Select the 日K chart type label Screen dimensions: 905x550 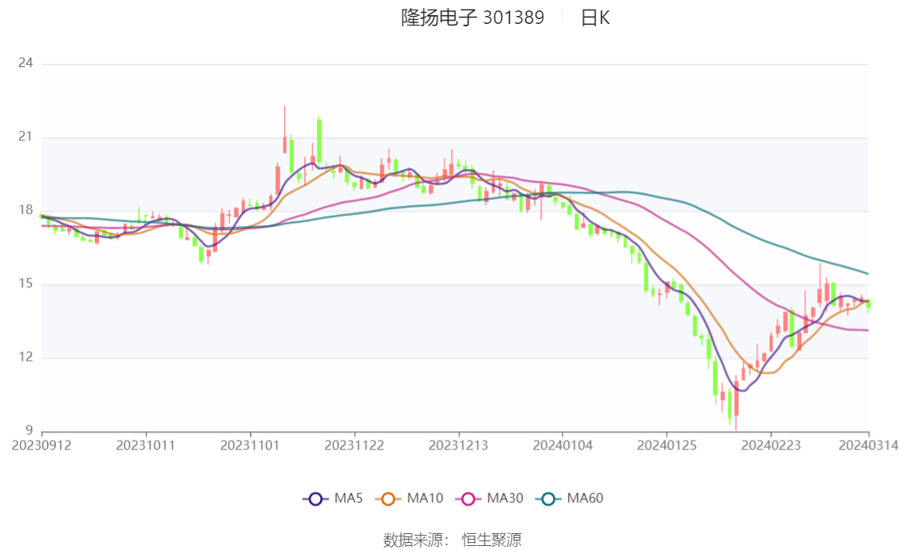595,18
